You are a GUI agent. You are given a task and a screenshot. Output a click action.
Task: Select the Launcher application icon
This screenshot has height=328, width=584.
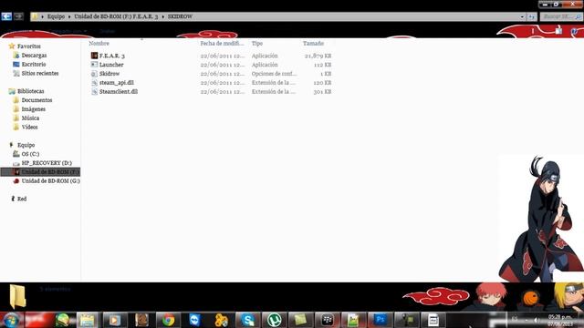coord(94,65)
